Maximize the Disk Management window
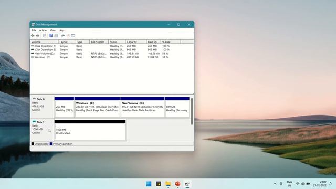This screenshot has width=336, height=189. click(x=178, y=25)
